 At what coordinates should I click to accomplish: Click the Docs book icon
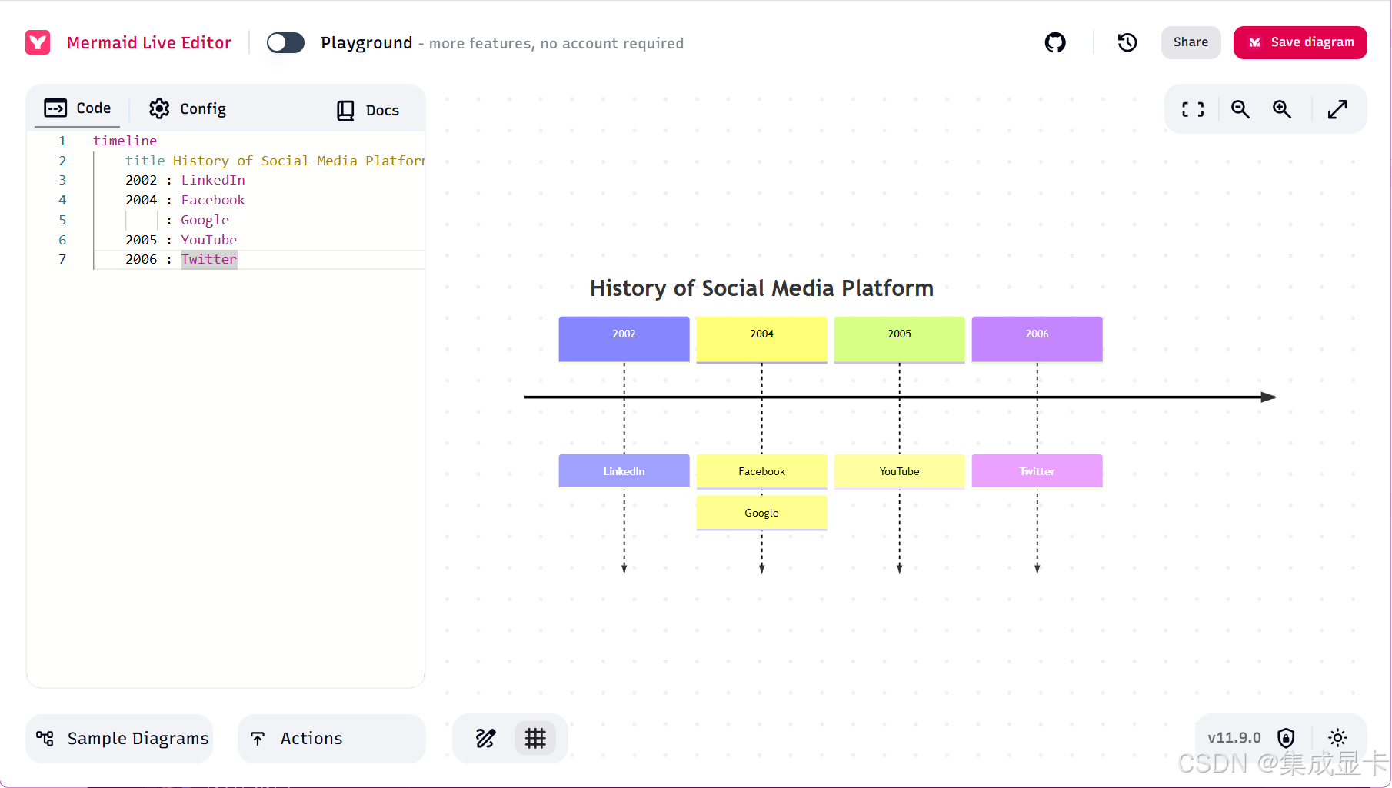click(345, 111)
